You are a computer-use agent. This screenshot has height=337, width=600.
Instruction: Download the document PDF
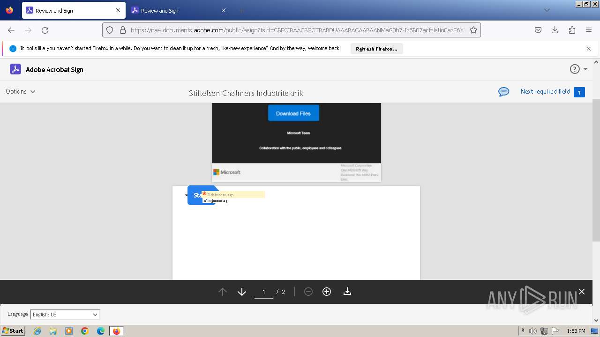[347, 292]
